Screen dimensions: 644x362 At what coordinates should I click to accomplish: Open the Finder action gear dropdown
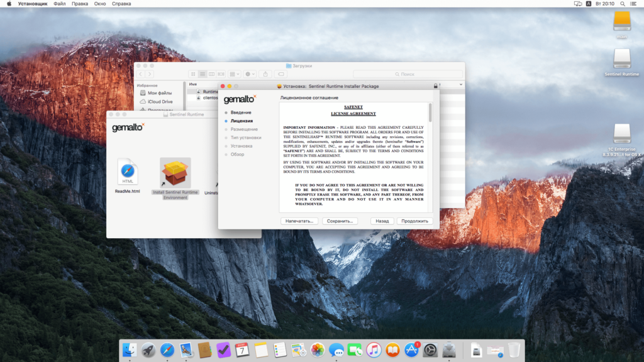coord(250,74)
